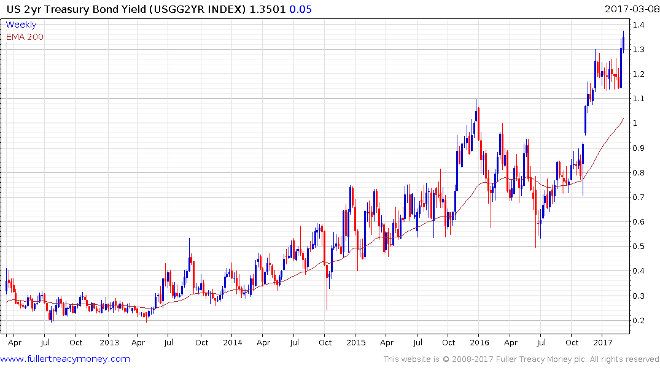660x368 pixels.
Task: Open the www.fullertreacymoney.com link
Action: [x=65, y=359]
